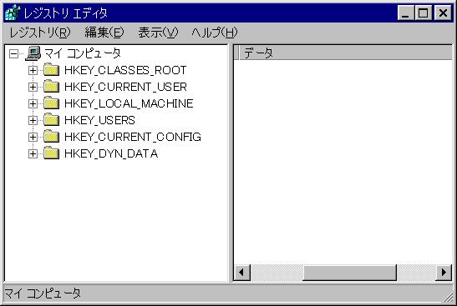This screenshot has height=306, width=457.
Task: Maximize the Registry Editor window
Action: [x=424, y=13]
